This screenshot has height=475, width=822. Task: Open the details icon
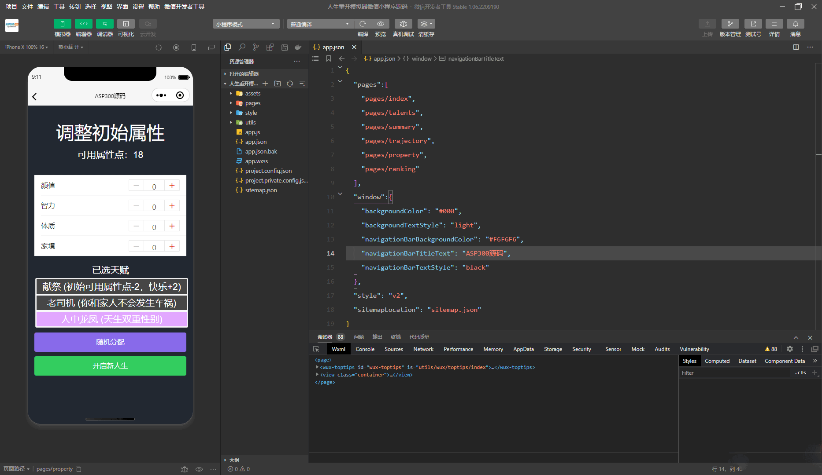click(x=774, y=24)
